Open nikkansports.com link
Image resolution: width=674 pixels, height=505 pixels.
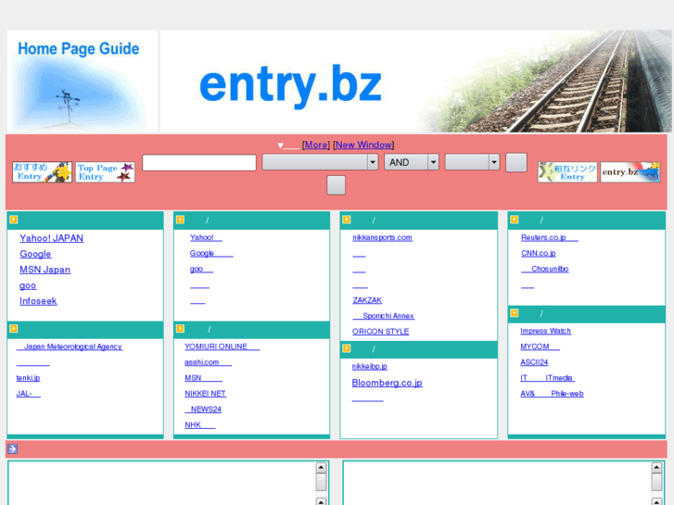click(x=382, y=237)
